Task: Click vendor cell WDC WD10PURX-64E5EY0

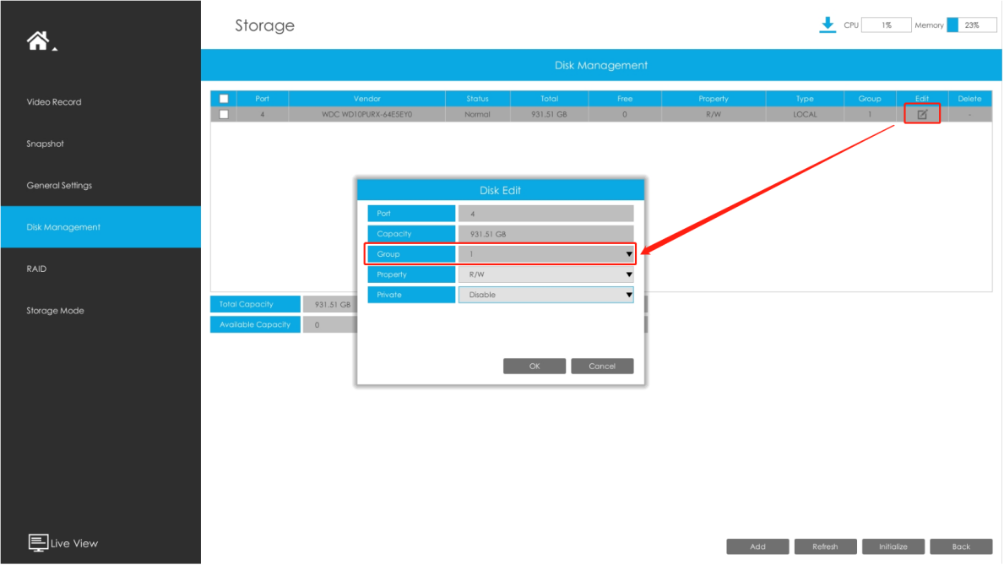Action: pos(367,115)
